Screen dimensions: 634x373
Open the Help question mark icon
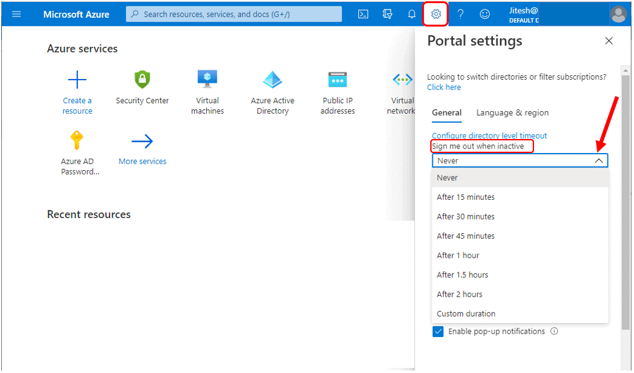tap(460, 14)
